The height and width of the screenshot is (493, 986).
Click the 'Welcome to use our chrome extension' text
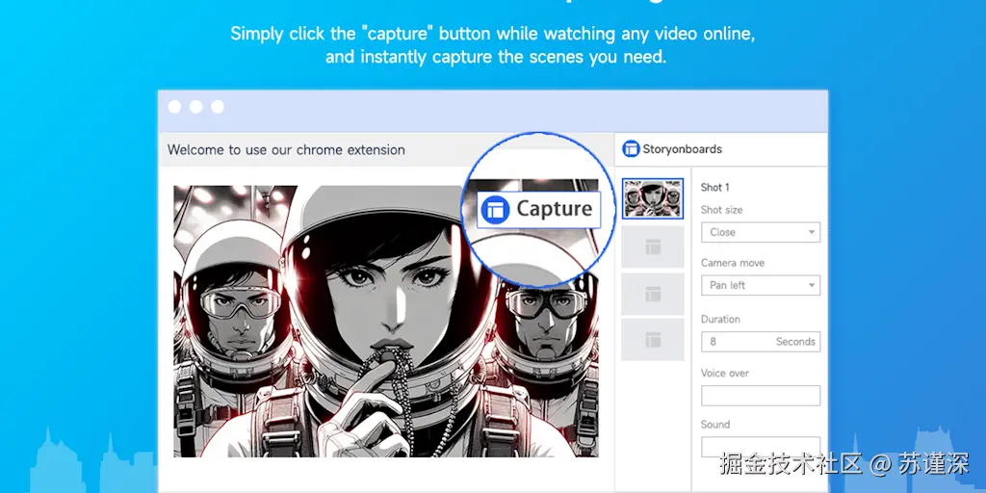tap(286, 149)
